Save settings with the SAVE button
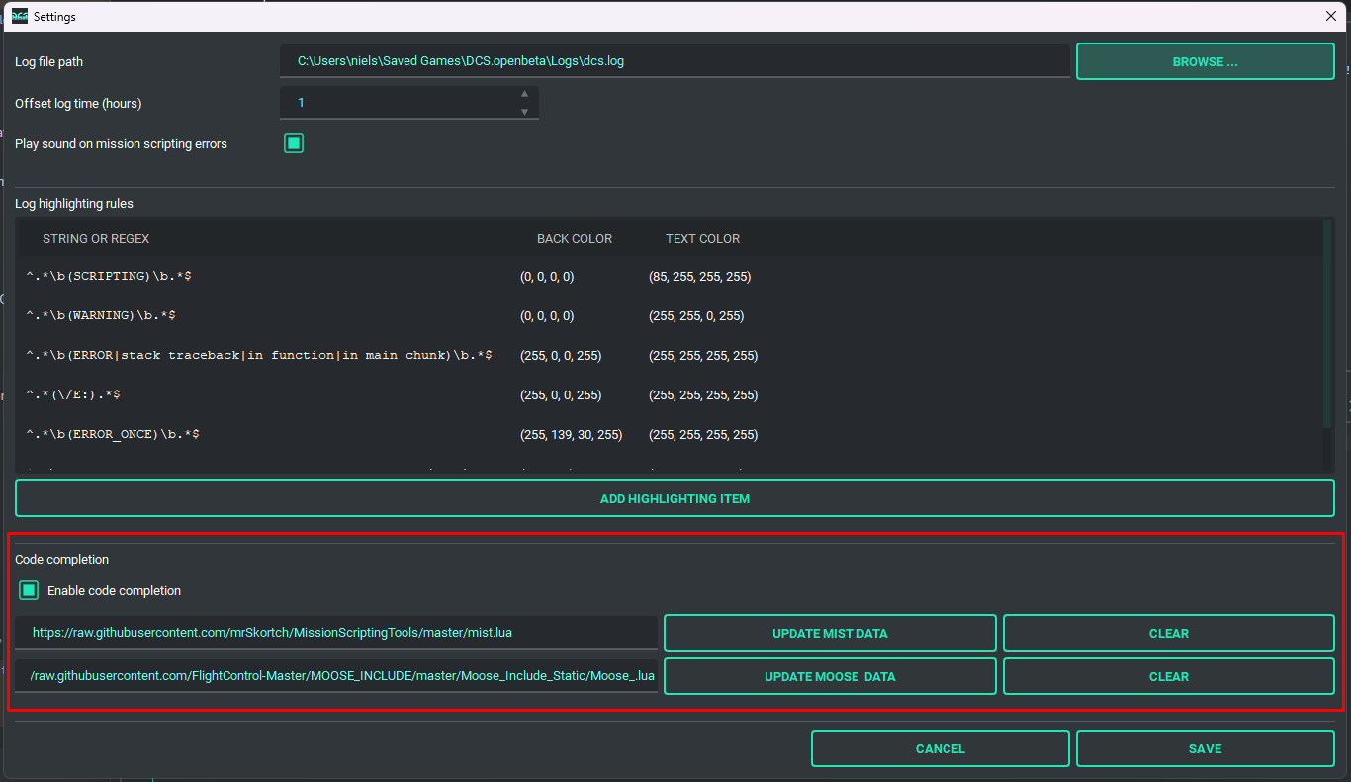This screenshot has width=1351, height=782. 1205,748
